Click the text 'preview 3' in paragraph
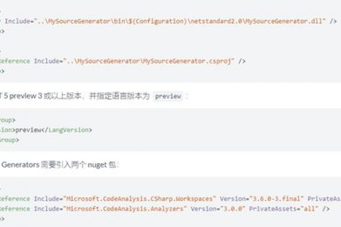The width and height of the screenshot is (341, 227). click(x=26, y=96)
